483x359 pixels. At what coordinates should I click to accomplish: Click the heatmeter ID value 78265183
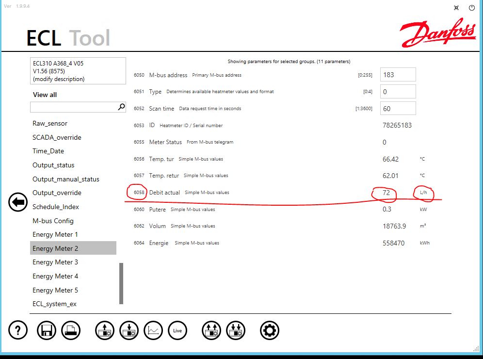(x=397, y=125)
